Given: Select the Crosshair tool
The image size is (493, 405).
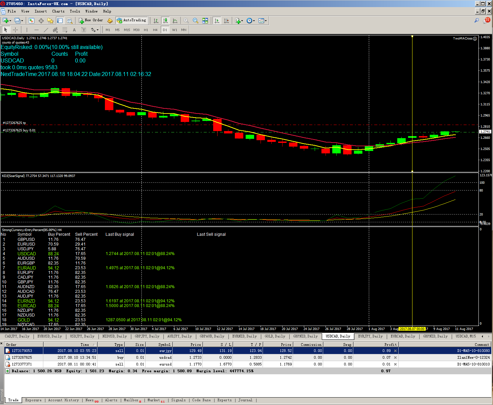Looking at the screenshot, I should [x=15, y=30].
